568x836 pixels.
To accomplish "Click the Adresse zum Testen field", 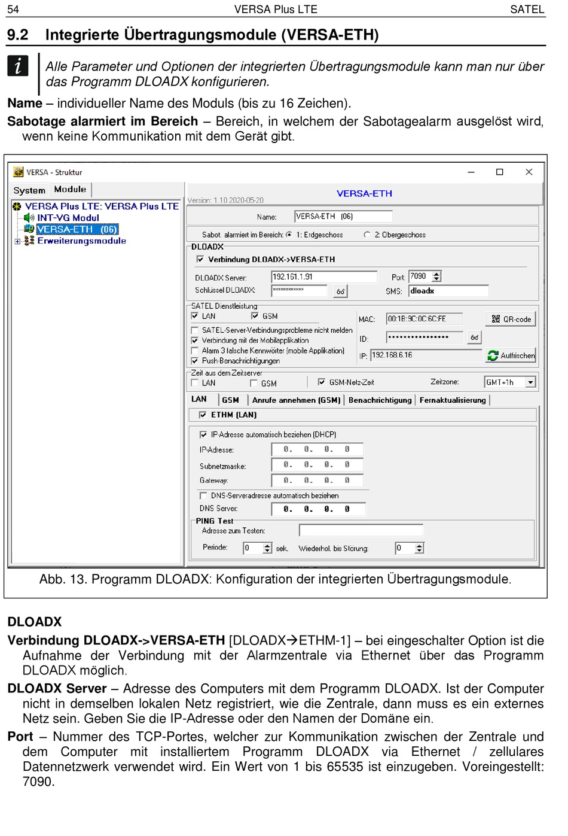I will pyautogui.click(x=361, y=531).
